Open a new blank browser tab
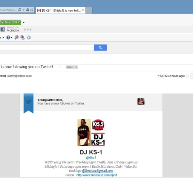 [x=89, y=11]
